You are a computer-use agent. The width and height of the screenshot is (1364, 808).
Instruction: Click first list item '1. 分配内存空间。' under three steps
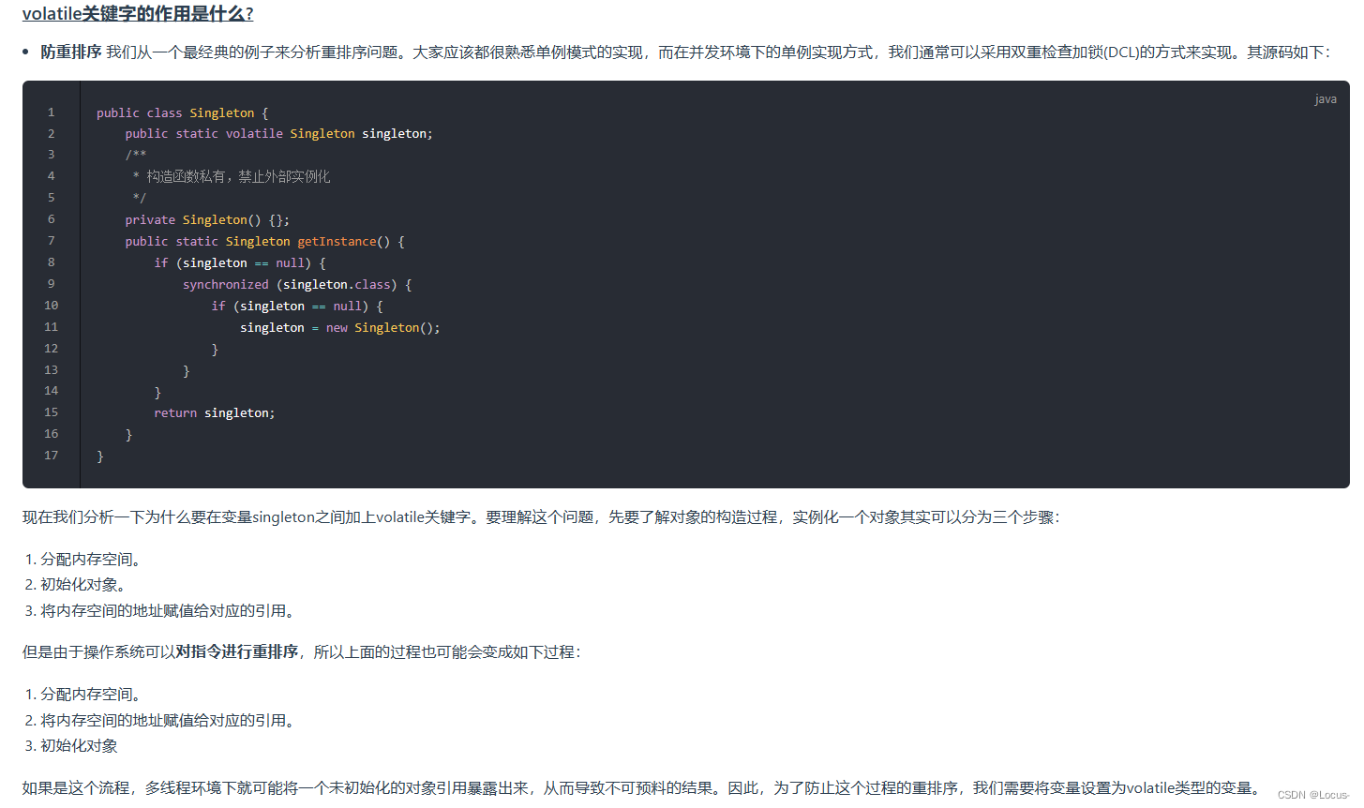coord(85,559)
